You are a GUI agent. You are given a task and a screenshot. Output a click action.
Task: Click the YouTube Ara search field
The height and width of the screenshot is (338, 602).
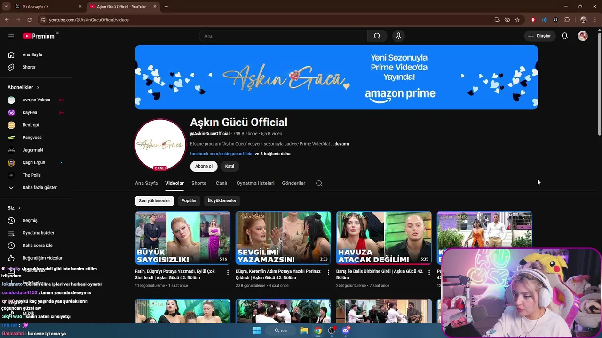283,36
